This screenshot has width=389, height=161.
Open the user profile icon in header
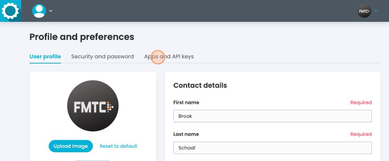[x=39, y=11]
